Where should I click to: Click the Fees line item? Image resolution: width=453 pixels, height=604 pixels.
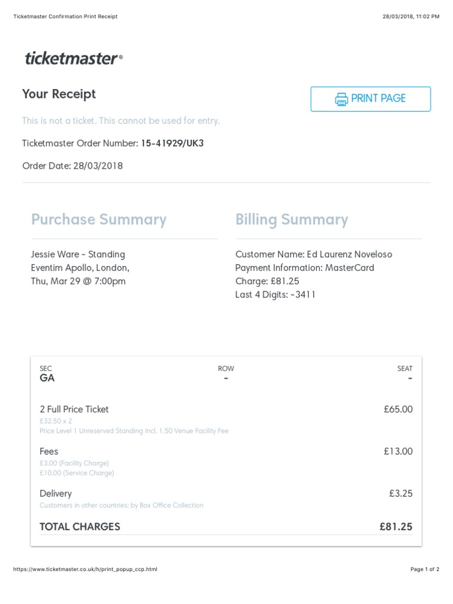[x=49, y=451]
